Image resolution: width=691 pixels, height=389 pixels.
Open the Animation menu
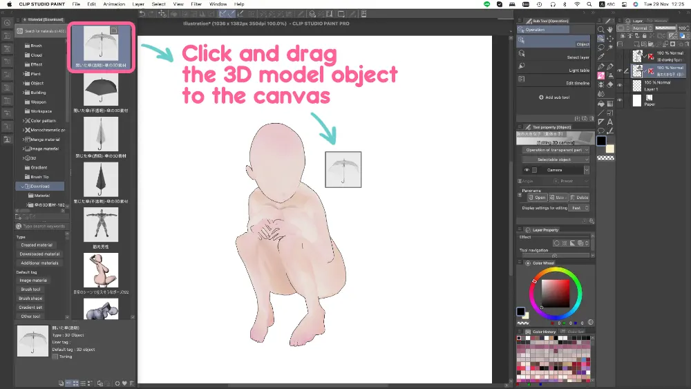(114, 4)
